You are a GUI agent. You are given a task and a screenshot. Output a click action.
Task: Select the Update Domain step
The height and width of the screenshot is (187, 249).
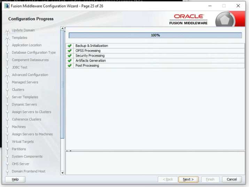(23, 30)
